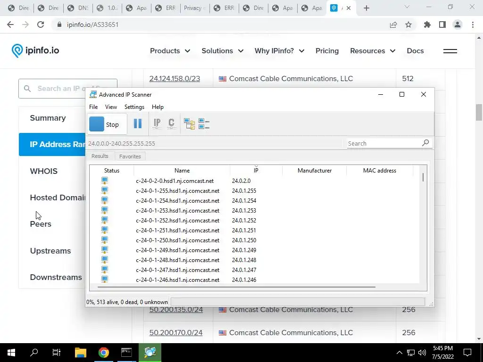Click the ipinfo.io logo
The width and height of the screenshot is (483, 362).
(x=35, y=50)
